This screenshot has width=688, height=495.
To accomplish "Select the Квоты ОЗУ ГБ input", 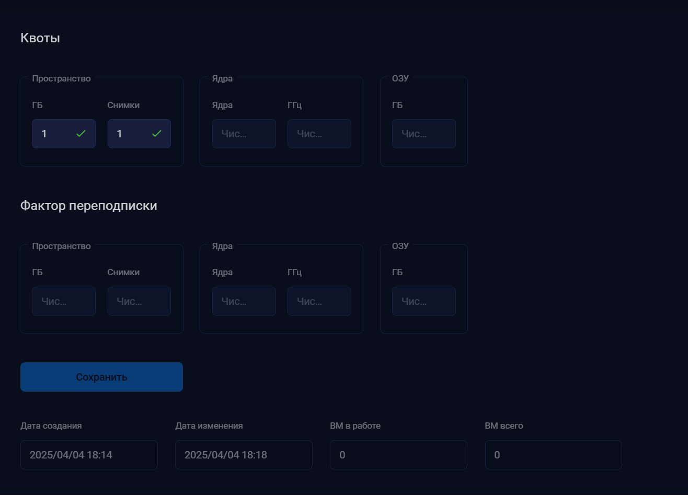I will (423, 134).
